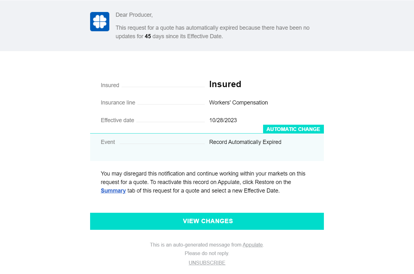Select the Workers' Compensation insurance line text

[x=239, y=102]
